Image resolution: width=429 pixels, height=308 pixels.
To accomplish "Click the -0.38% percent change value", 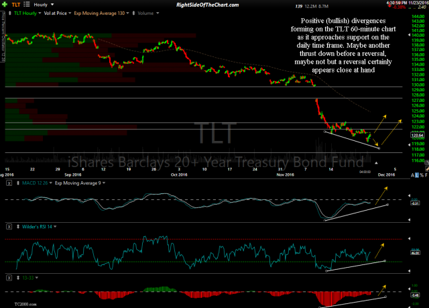I will (400, 7).
